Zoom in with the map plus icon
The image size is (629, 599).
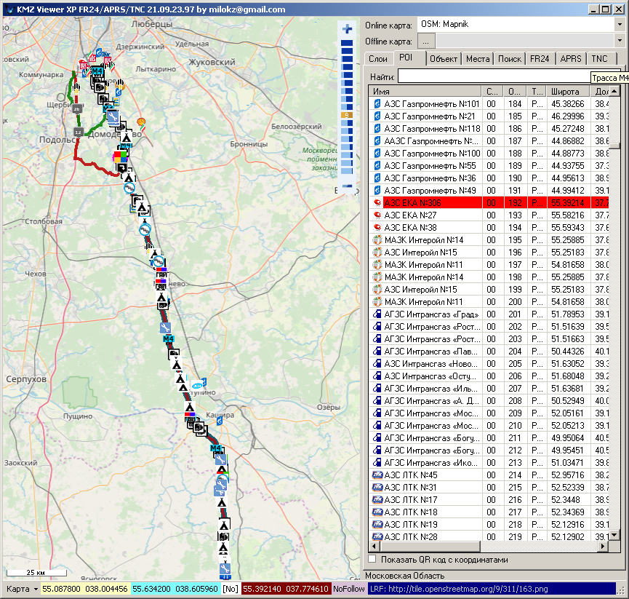pos(347,29)
